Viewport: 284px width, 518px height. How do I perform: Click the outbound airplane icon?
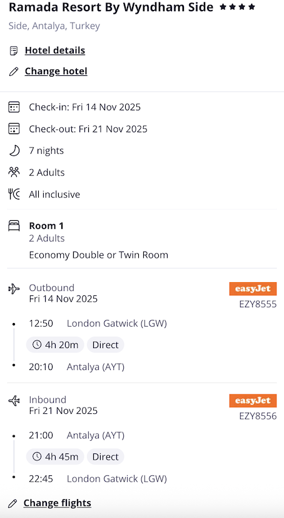point(14,289)
